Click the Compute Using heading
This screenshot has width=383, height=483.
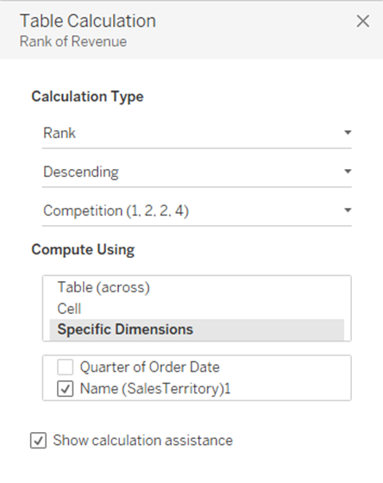[83, 249]
